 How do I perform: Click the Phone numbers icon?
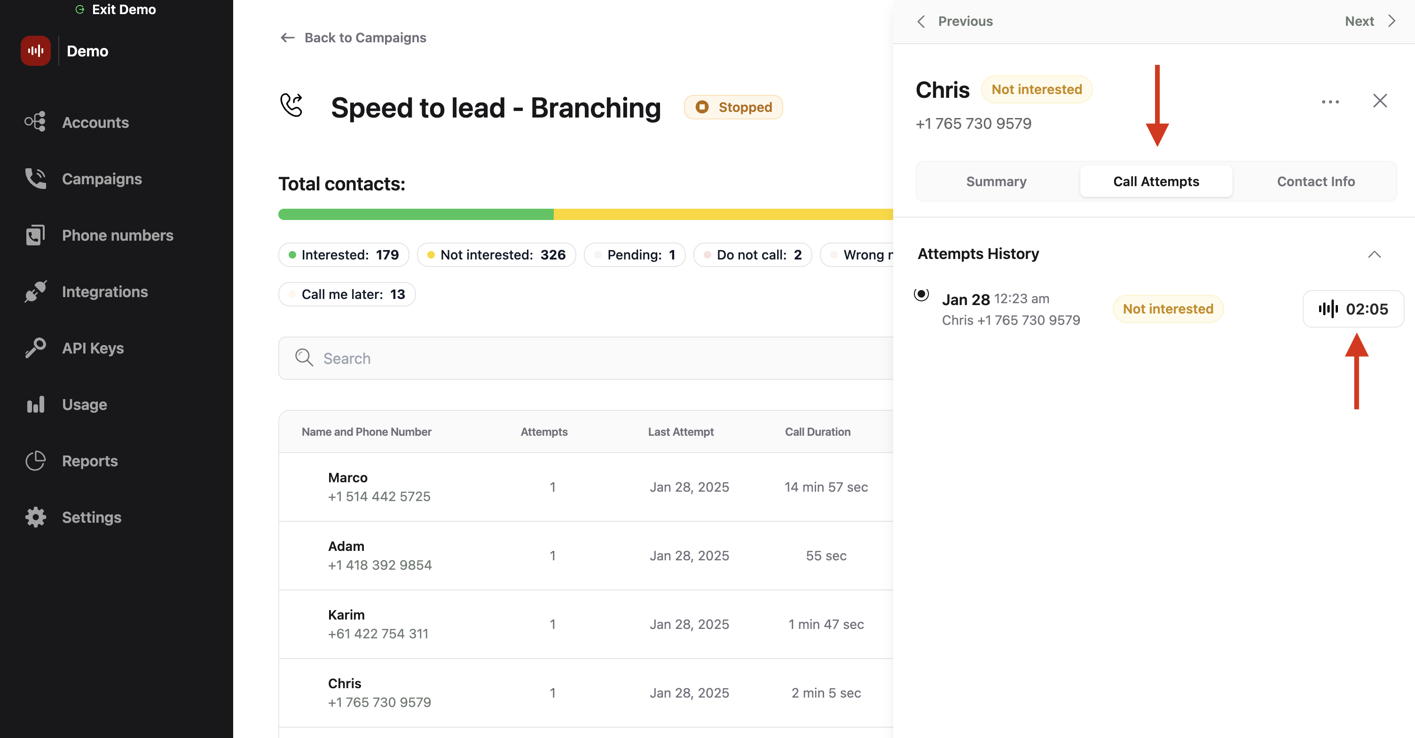pyautogui.click(x=35, y=235)
